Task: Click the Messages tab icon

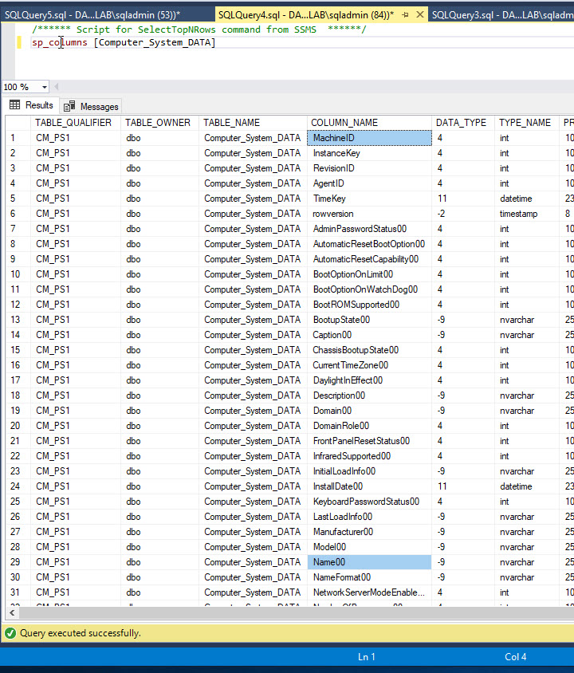Action: (70, 106)
